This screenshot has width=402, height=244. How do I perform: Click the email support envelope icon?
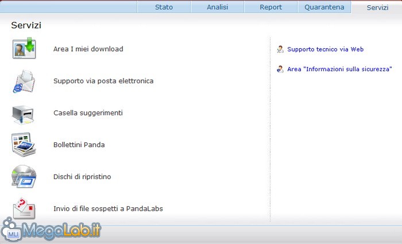(x=24, y=81)
